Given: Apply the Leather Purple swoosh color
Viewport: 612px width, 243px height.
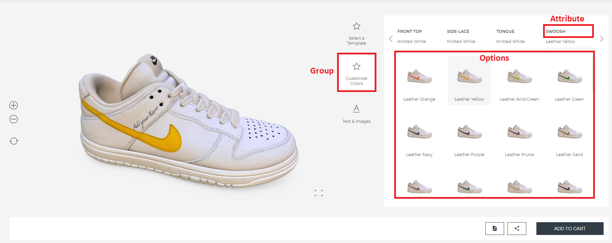Looking at the screenshot, I should click(469, 136).
